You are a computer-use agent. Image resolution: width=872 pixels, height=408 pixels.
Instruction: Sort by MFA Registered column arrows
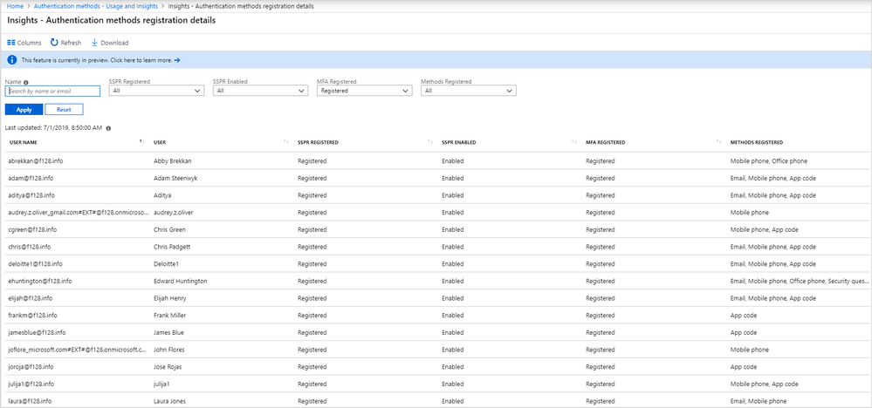pyautogui.click(x=718, y=142)
